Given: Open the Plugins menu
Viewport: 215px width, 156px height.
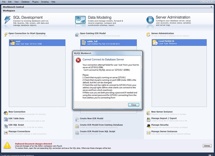Looking at the screenshot, I should tap(35, 2).
